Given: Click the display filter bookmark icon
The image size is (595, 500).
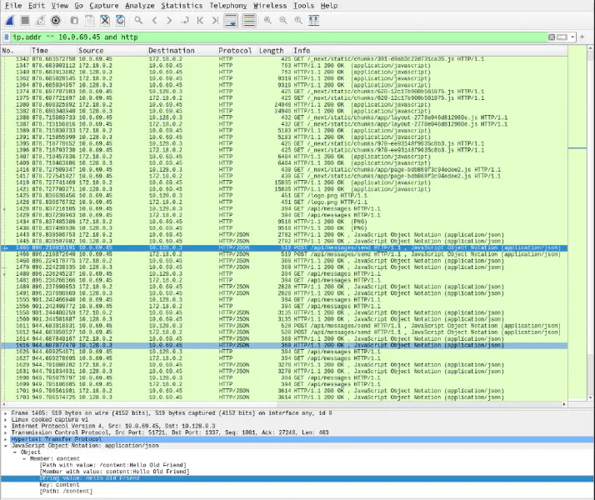Looking at the screenshot, I should (x=7, y=37).
